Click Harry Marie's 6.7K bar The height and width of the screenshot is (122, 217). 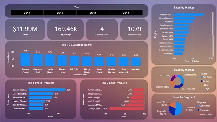click(x=87, y=61)
